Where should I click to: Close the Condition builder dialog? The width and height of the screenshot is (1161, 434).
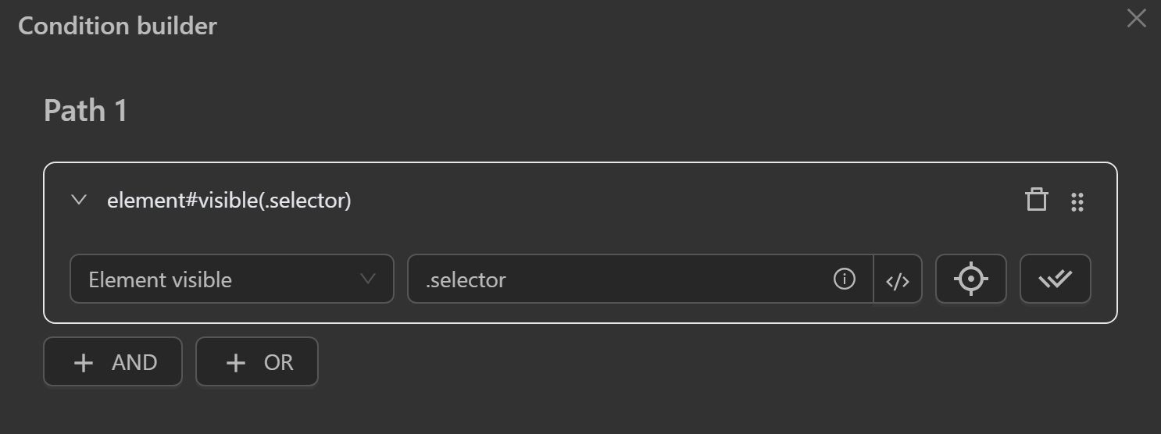[1136, 19]
